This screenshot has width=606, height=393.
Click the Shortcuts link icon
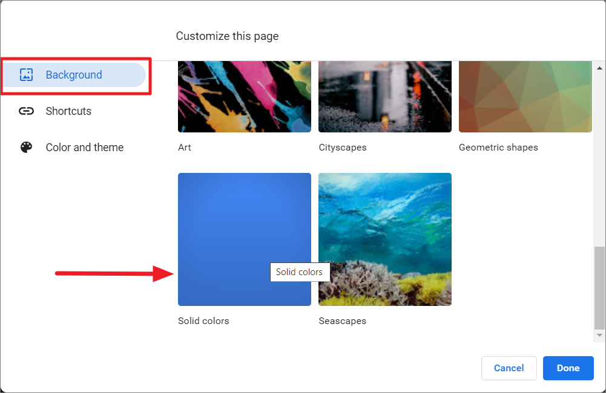[26, 111]
